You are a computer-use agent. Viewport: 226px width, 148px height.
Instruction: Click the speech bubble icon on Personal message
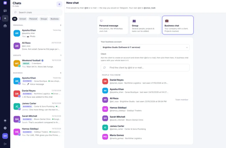coord(101,21)
